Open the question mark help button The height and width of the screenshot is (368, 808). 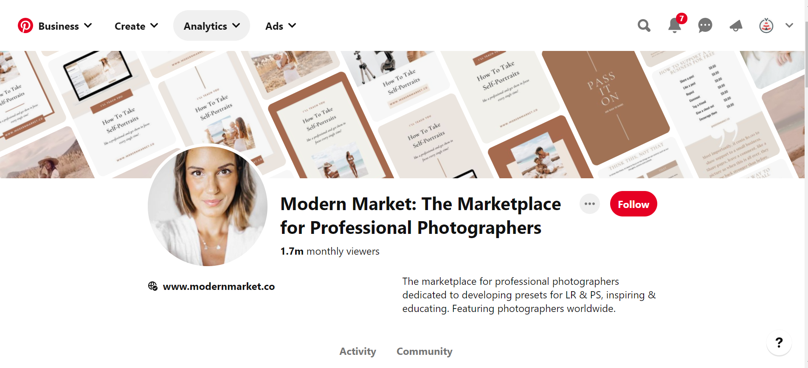pos(779,343)
